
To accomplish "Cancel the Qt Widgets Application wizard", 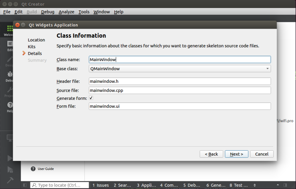I will pyautogui.click(x=262, y=154).
